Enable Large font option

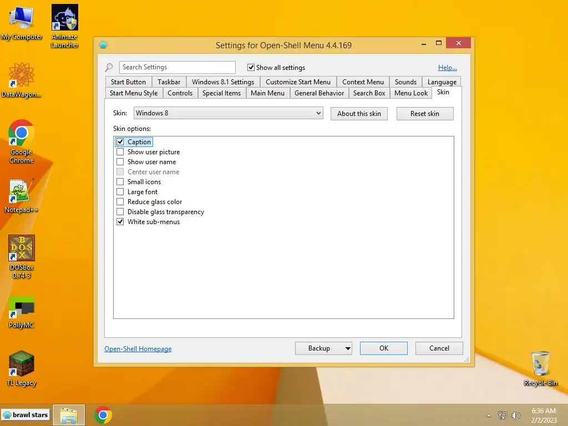tap(120, 191)
